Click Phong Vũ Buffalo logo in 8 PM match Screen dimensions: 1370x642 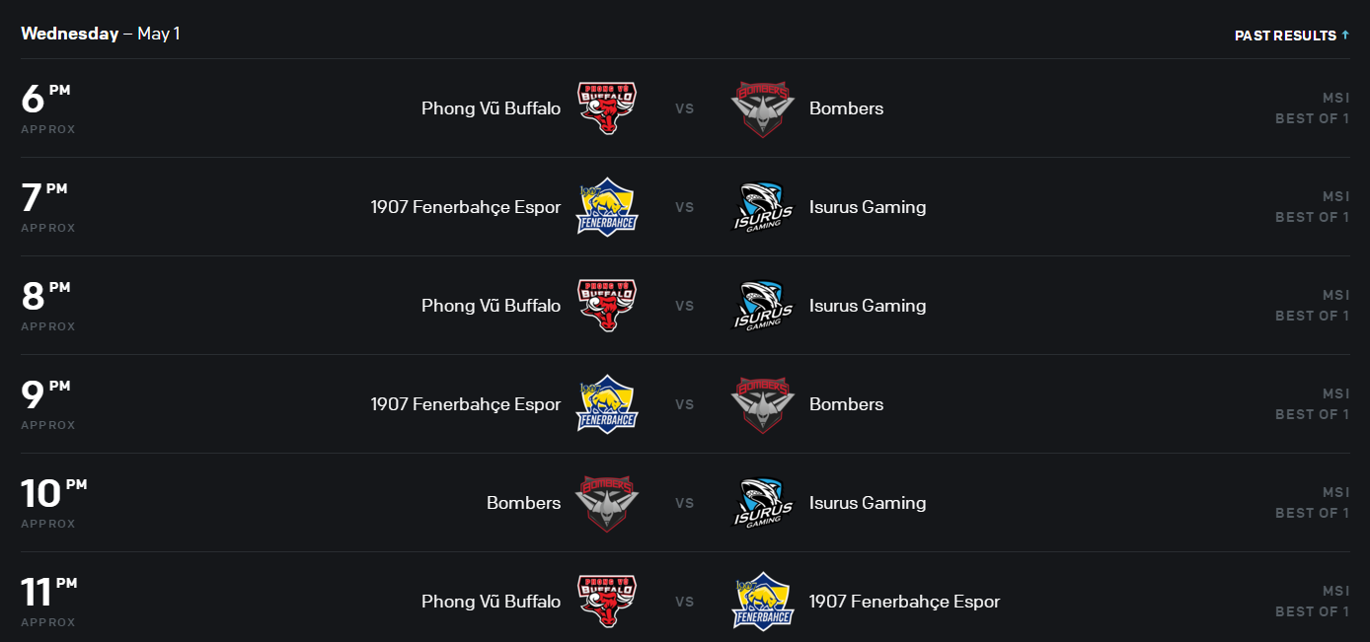(x=606, y=306)
